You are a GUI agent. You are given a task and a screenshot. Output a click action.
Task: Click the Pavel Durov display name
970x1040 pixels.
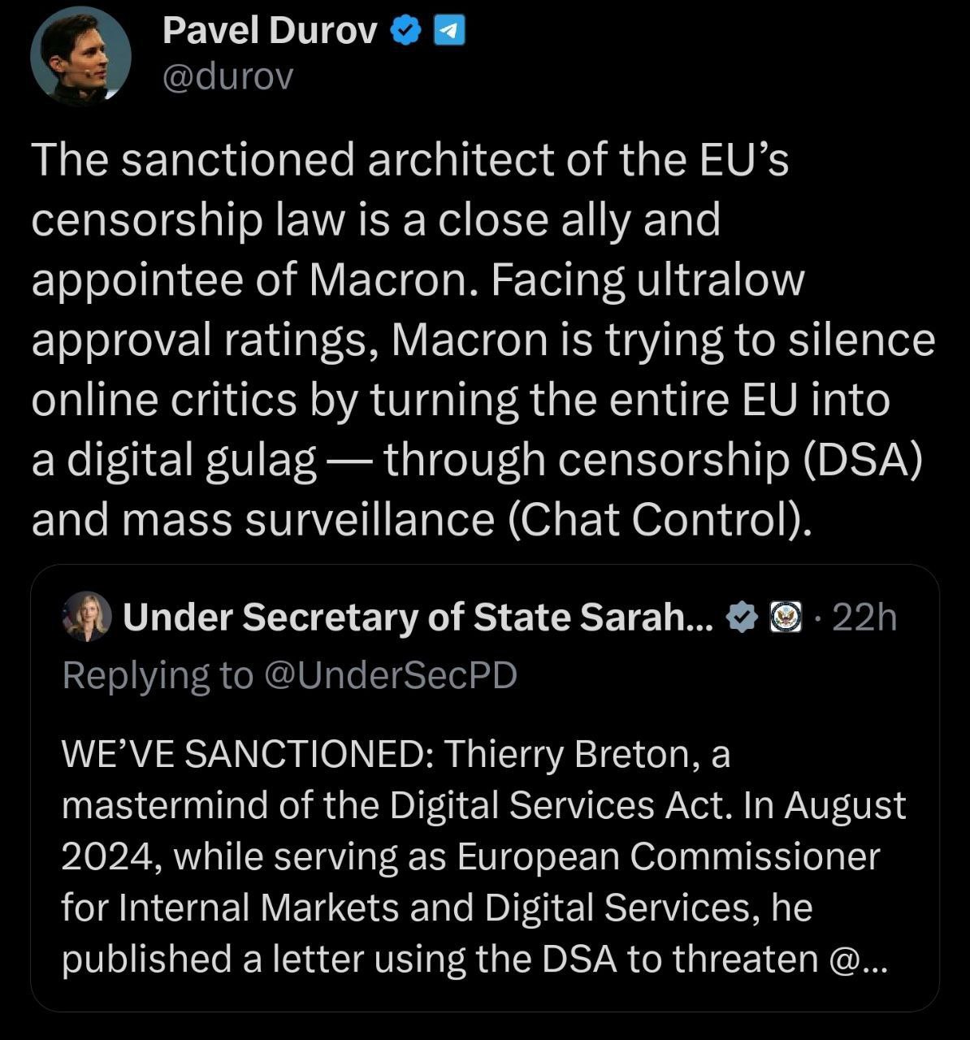[x=270, y=32]
